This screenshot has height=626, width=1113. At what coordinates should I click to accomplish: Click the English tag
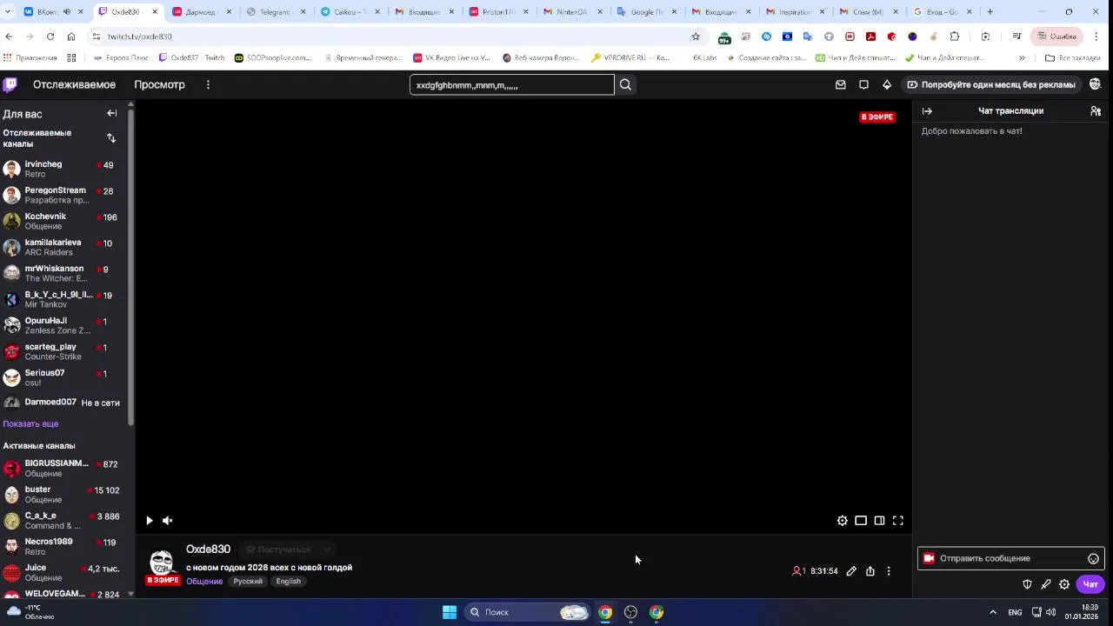point(289,582)
